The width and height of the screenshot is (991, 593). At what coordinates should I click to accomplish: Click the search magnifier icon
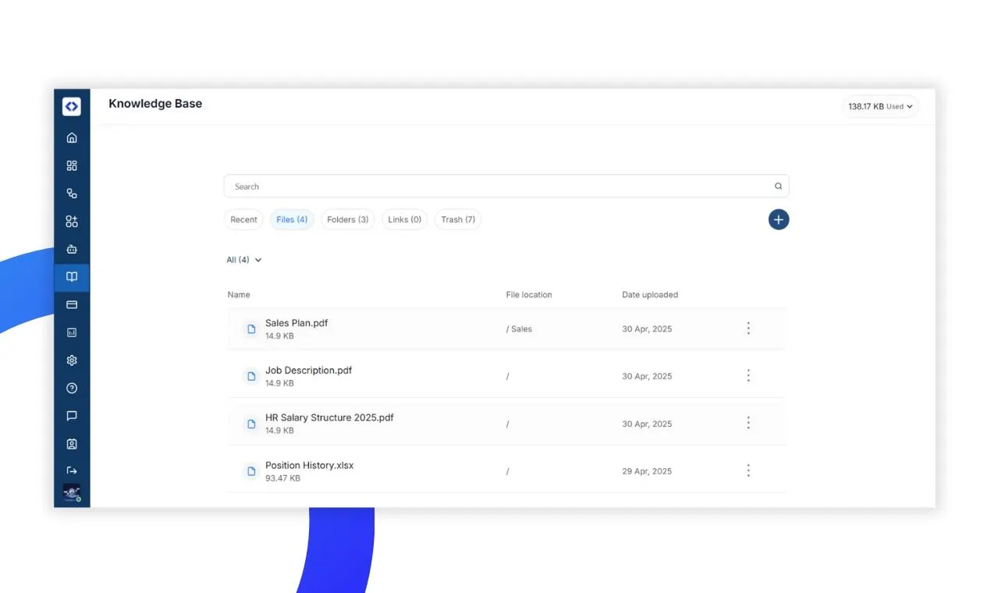click(778, 186)
